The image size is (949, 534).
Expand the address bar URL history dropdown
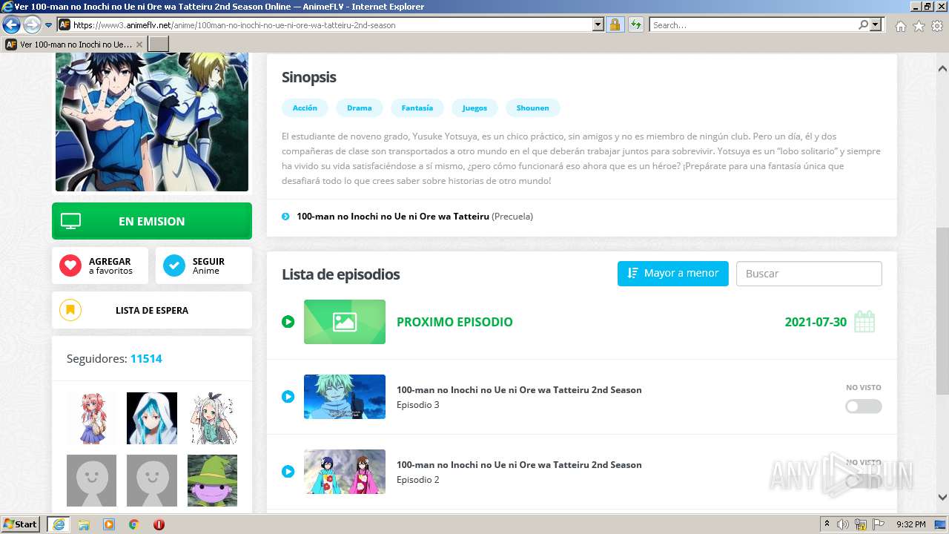598,25
